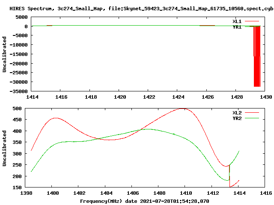Click the 1412 x-axis tick label

pos(213,193)
